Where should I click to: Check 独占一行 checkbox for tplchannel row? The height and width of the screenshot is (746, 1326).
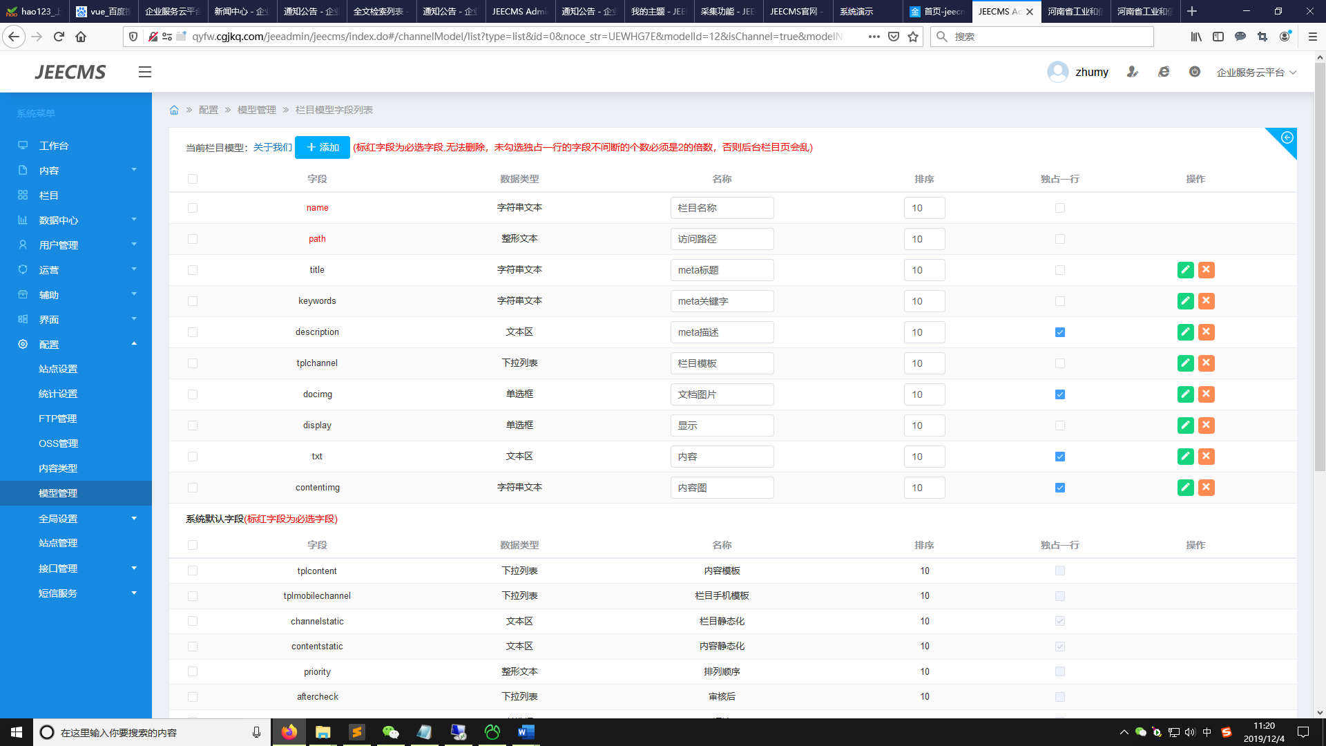(1059, 363)
